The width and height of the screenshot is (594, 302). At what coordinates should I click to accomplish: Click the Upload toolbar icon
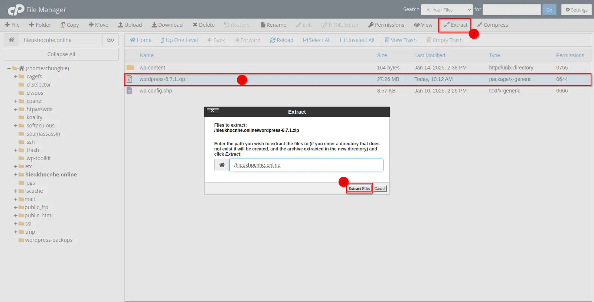121,25
